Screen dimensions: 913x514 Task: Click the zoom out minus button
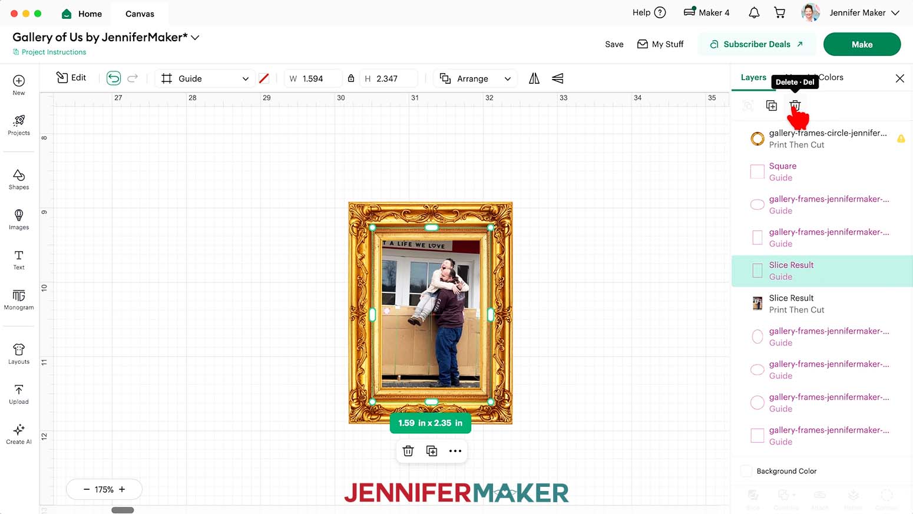tap(87, 489)
